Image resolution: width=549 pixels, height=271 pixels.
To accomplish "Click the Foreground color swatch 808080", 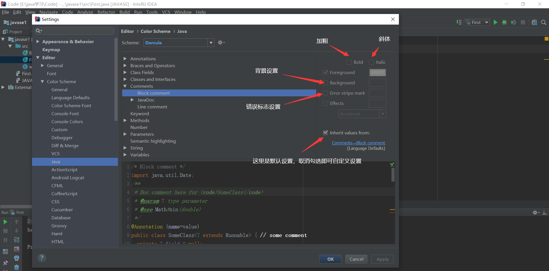I will coord(377,72).
